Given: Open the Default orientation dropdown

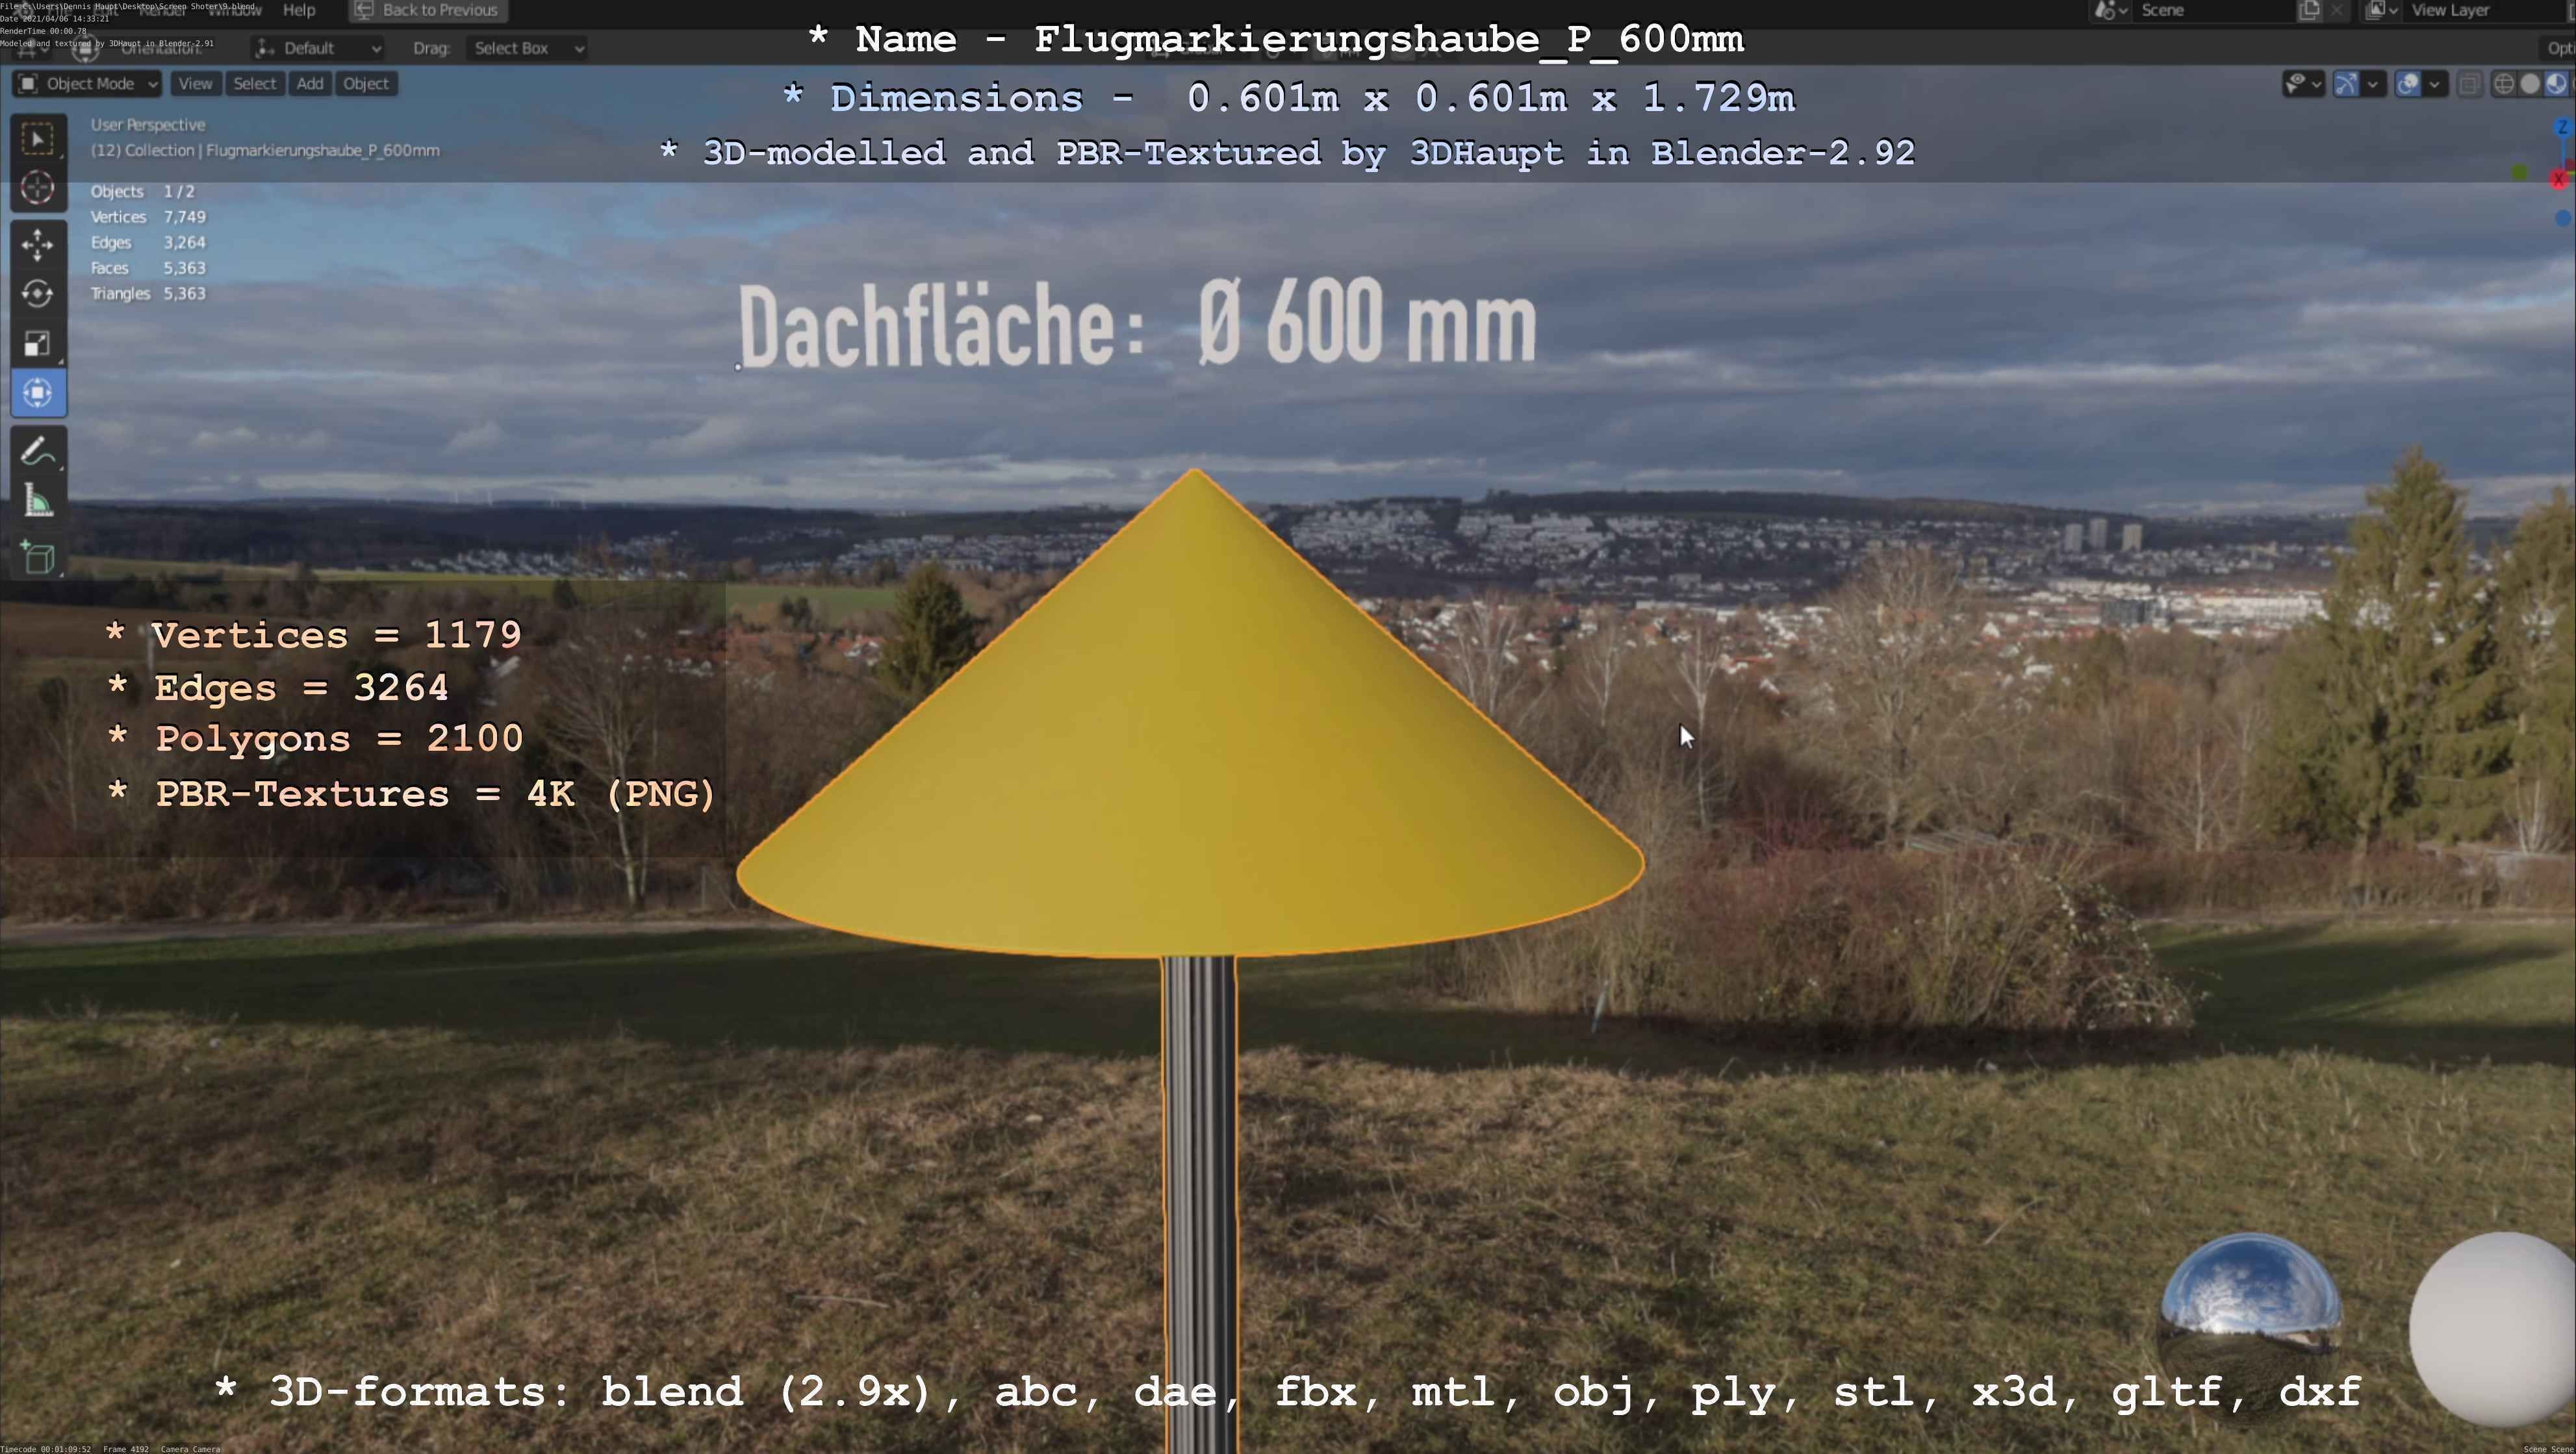Looking at the screenshot, I should pos(318,48).
